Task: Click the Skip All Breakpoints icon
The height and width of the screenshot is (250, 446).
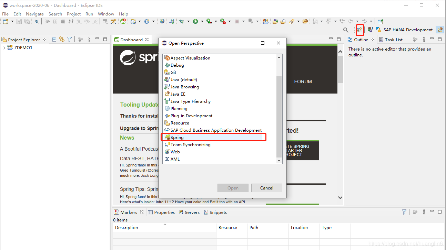Action: (37, 21)
